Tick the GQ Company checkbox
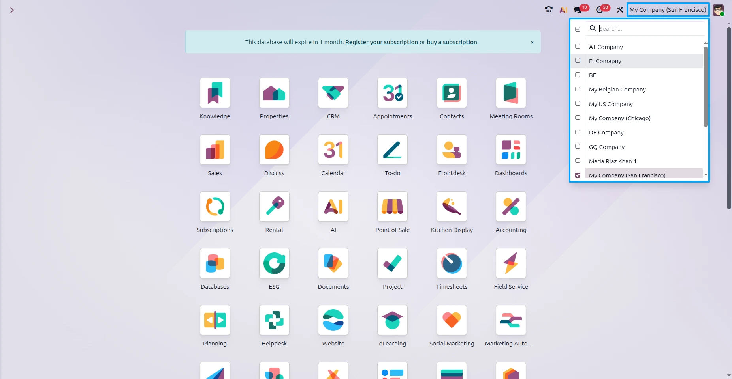 (x=578, y=146)
